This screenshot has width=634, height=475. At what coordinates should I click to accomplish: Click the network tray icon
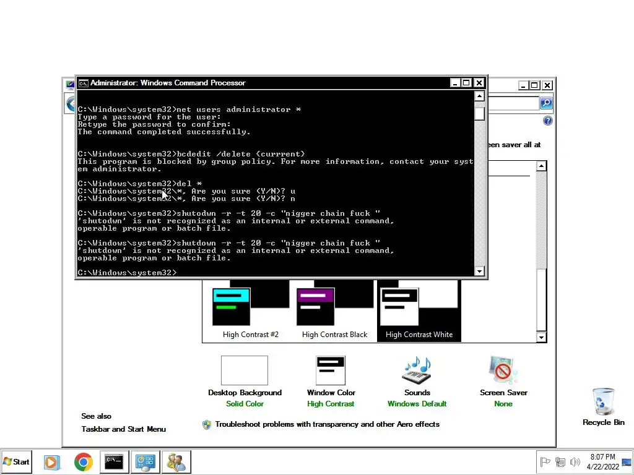click(560, 461)
